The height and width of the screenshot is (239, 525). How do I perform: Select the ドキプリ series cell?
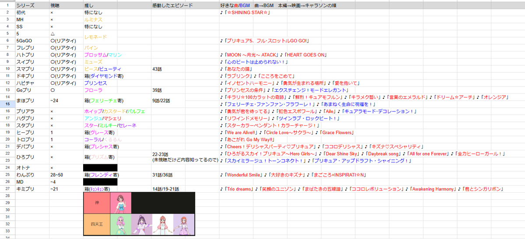(x=31, y=76)
